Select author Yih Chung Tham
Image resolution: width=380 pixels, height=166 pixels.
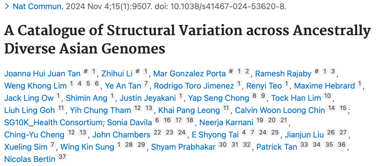click(x=100, y=110)
